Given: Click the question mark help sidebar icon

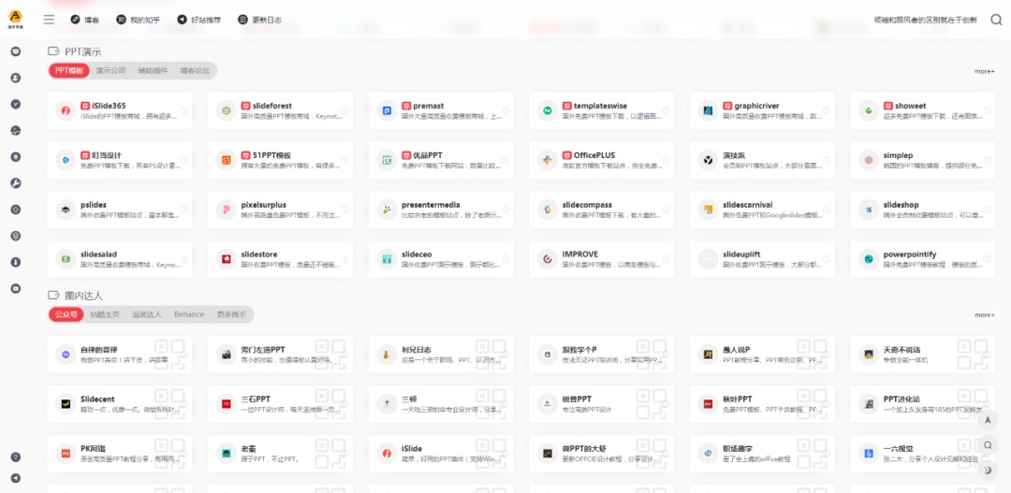Looking at the screenshot, I should coord(16,457).
